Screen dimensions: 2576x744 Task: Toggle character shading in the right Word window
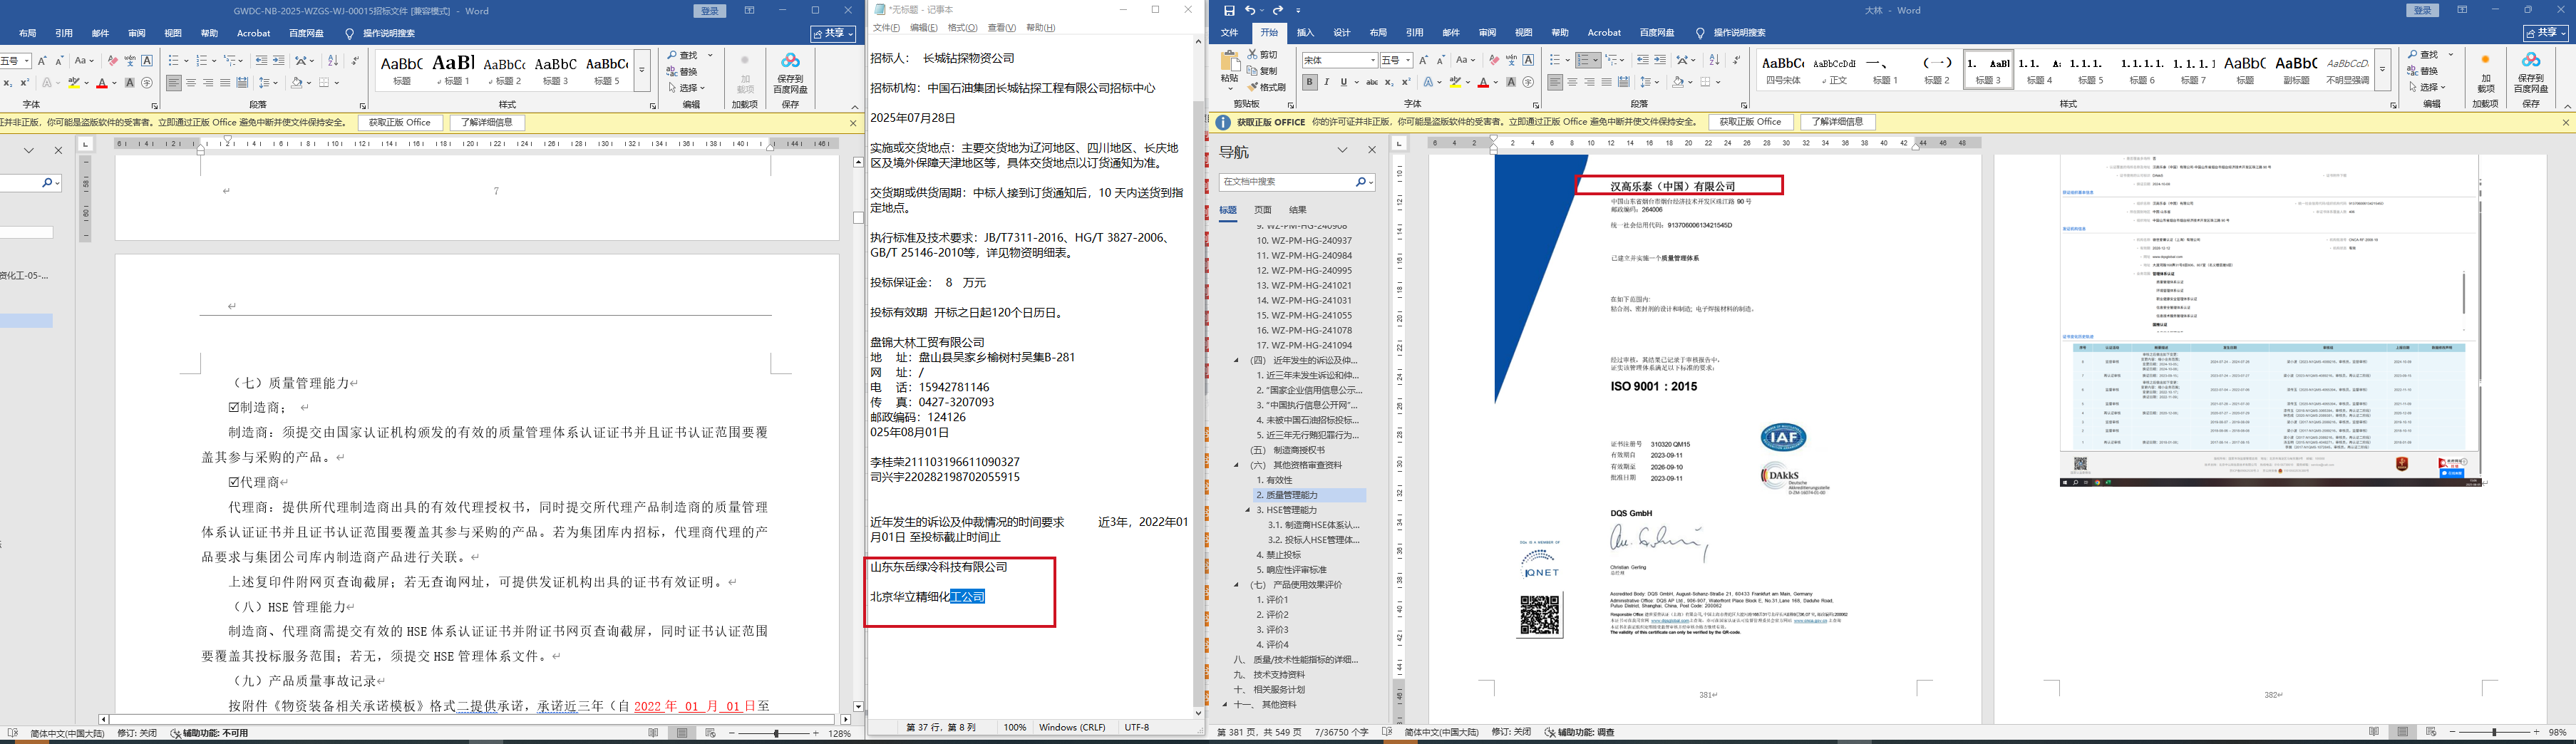tap(1511, 82)
